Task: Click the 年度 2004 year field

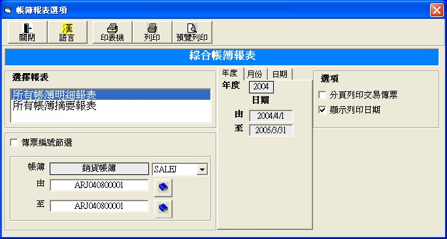Action: coord(261,87)
